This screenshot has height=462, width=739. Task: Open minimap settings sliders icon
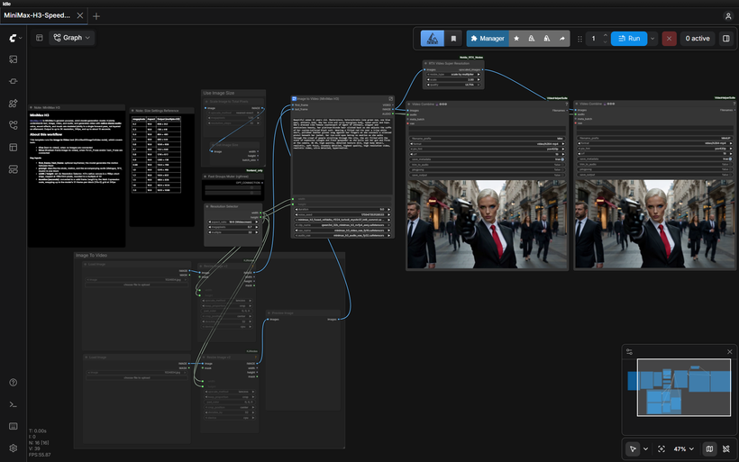coord(629,352)
